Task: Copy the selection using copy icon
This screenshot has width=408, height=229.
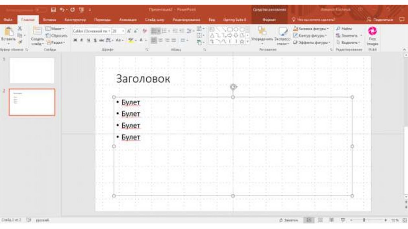Action: [20, 35]
